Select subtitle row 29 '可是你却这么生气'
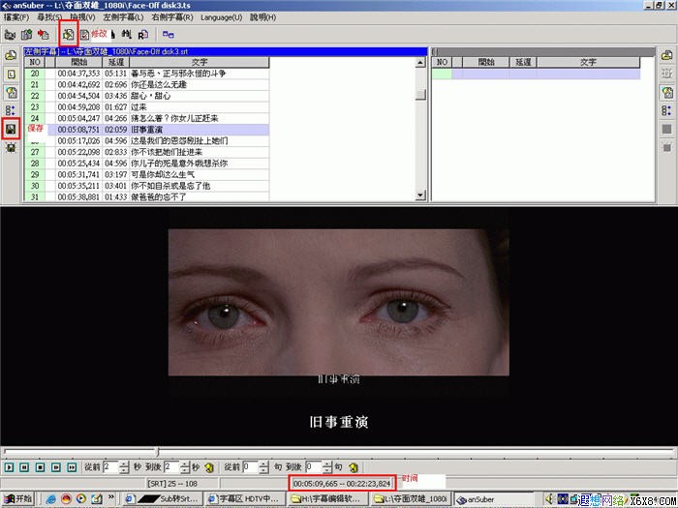678x508 pixels. [147, 174]
